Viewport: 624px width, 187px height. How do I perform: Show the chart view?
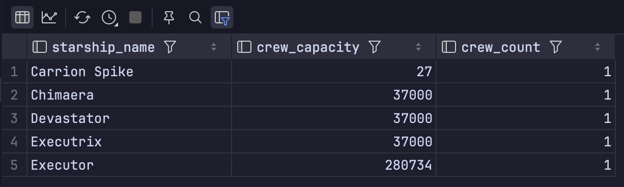[x=49, y=17]
